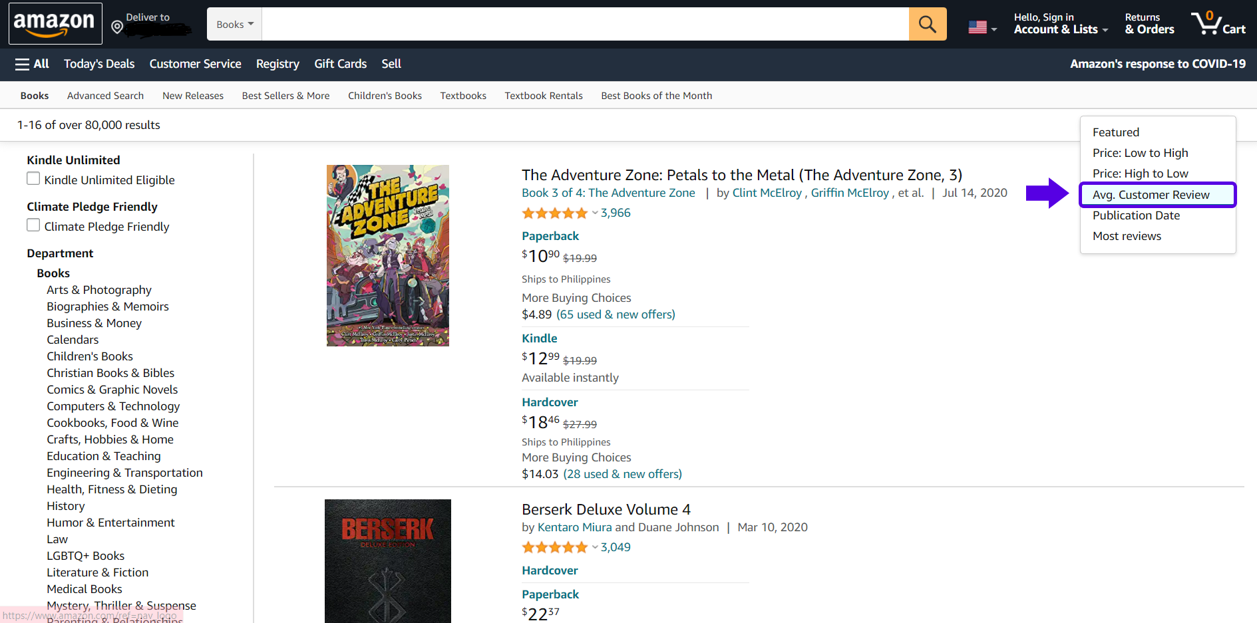This screenshot has height=623, width=1257.
Task: Choose Price: Low to High sorting
Action: (1140, 153)
